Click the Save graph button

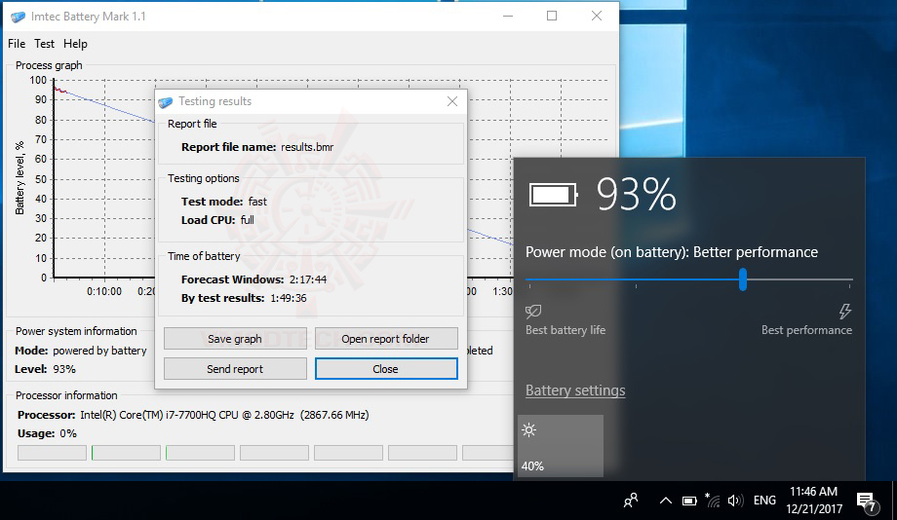tap(235, 339)
